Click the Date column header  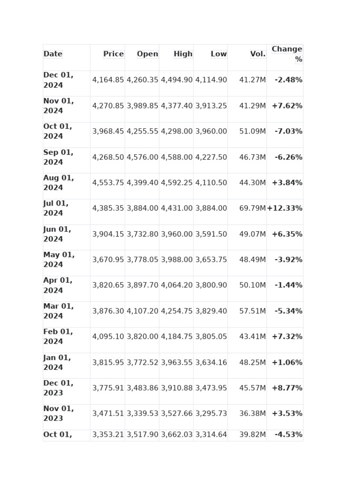coord(53,54)
